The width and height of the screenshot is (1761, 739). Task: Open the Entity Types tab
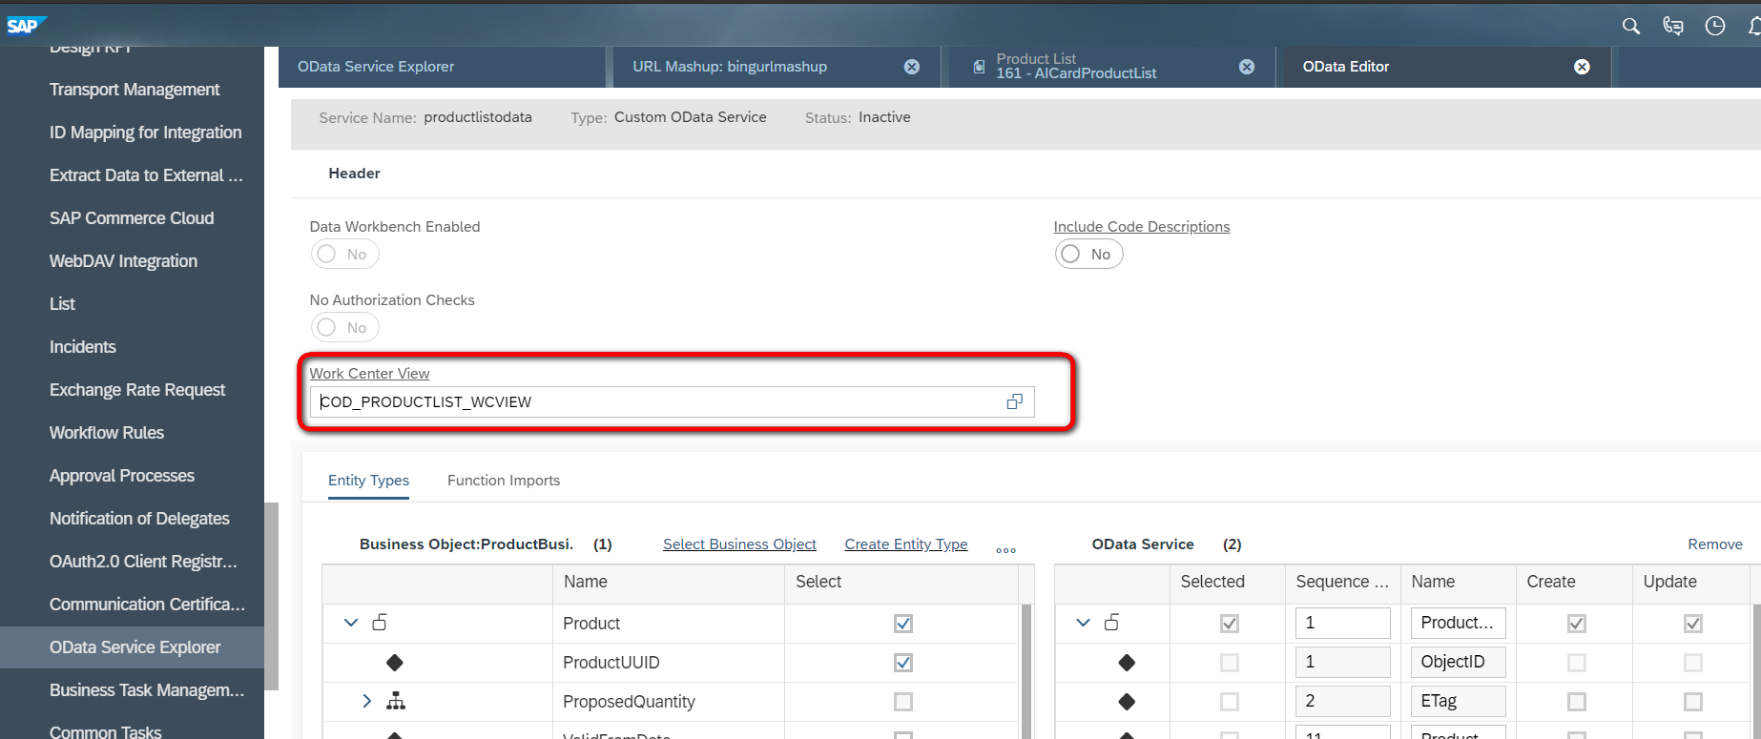[368, 481]
